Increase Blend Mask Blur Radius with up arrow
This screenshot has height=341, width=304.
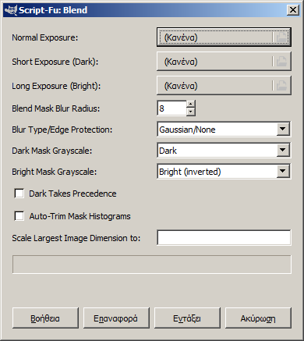[x=191, y=104]
